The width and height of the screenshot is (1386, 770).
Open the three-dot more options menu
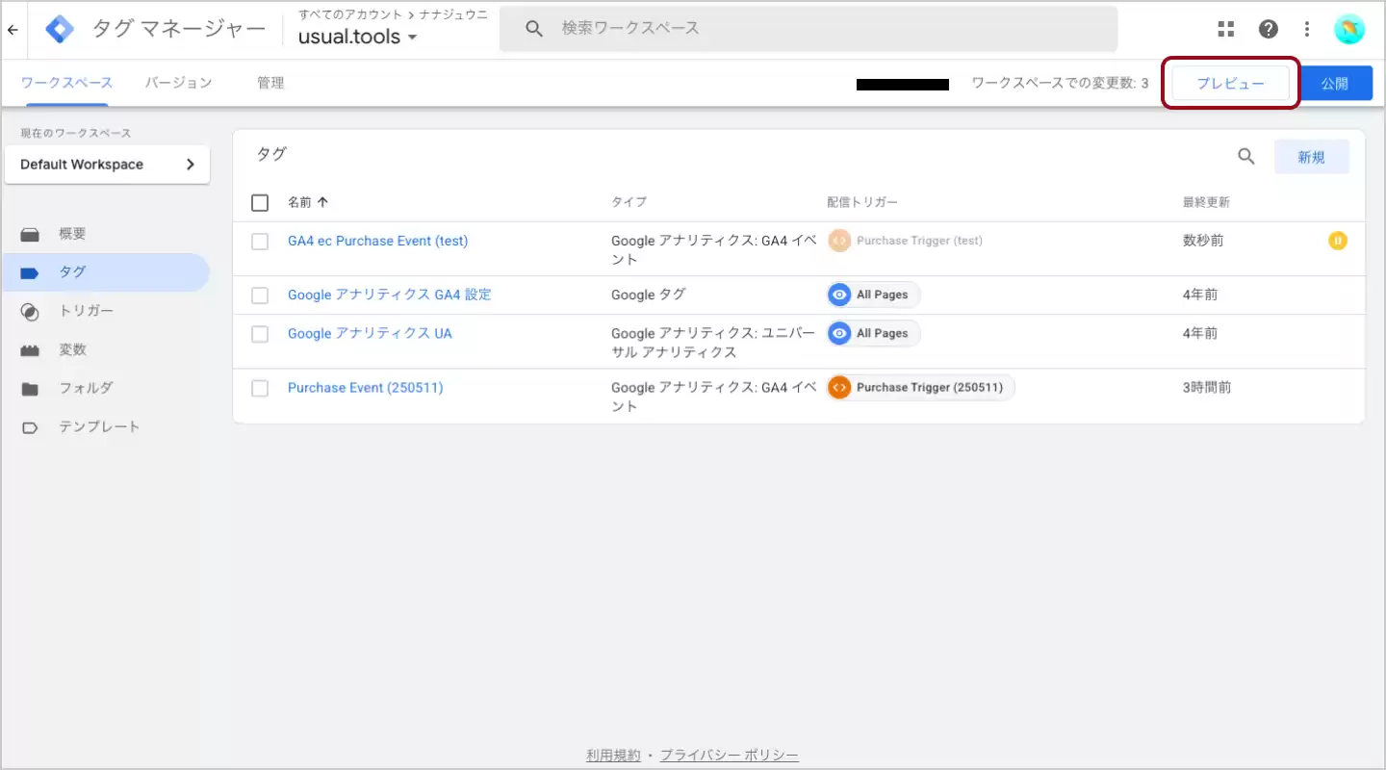[1307, 29]
